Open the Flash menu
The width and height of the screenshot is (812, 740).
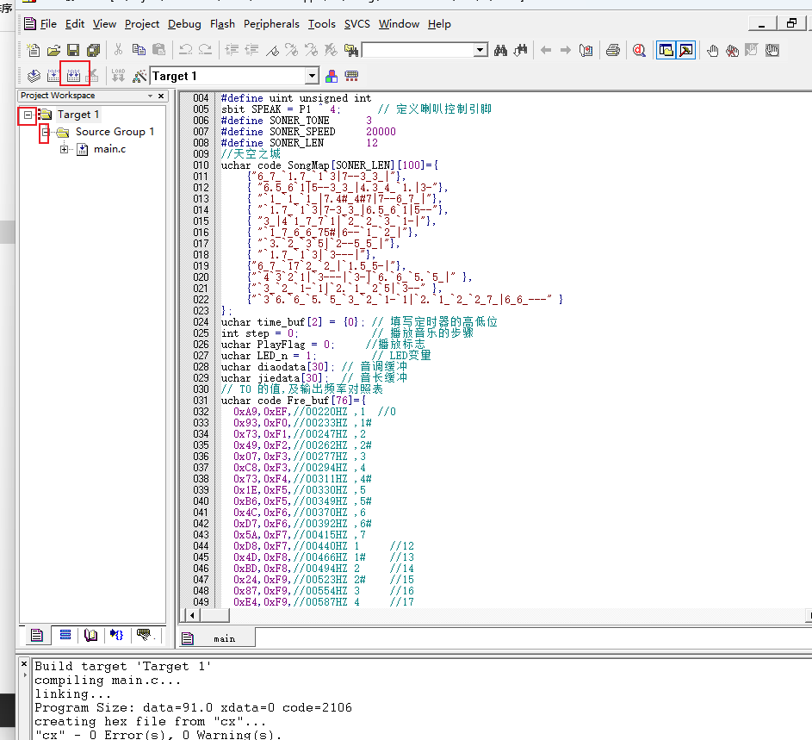tap(222, 24)
